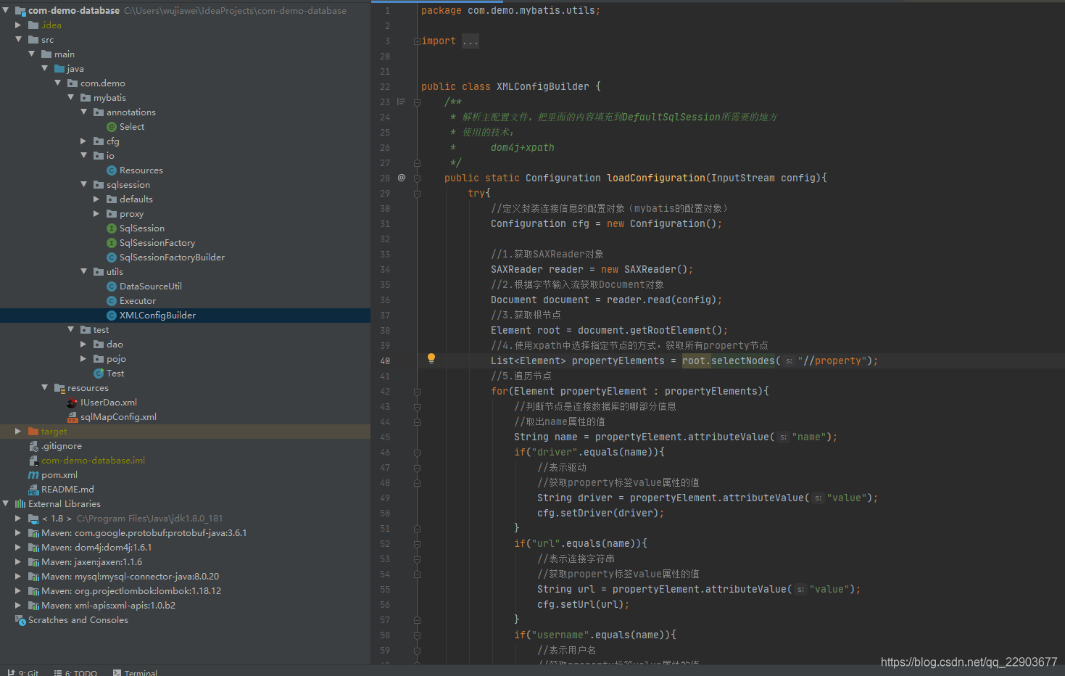The height and width of the screenshot is (676, 1065).
Task: Open the Git tool window tab
Action: [x=23, y=672]
